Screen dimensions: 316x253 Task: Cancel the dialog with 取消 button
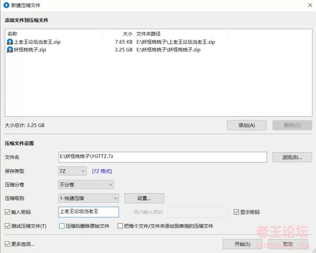(288, 244)
